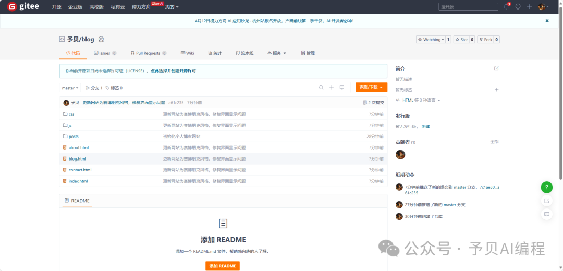This screenshot has width=563, height=271.
Task: Open the notifications bell icon
Action: (506, 6)
